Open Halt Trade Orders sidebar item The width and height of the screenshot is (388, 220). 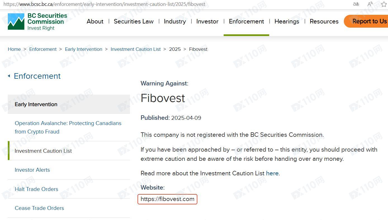click(37, 189)
